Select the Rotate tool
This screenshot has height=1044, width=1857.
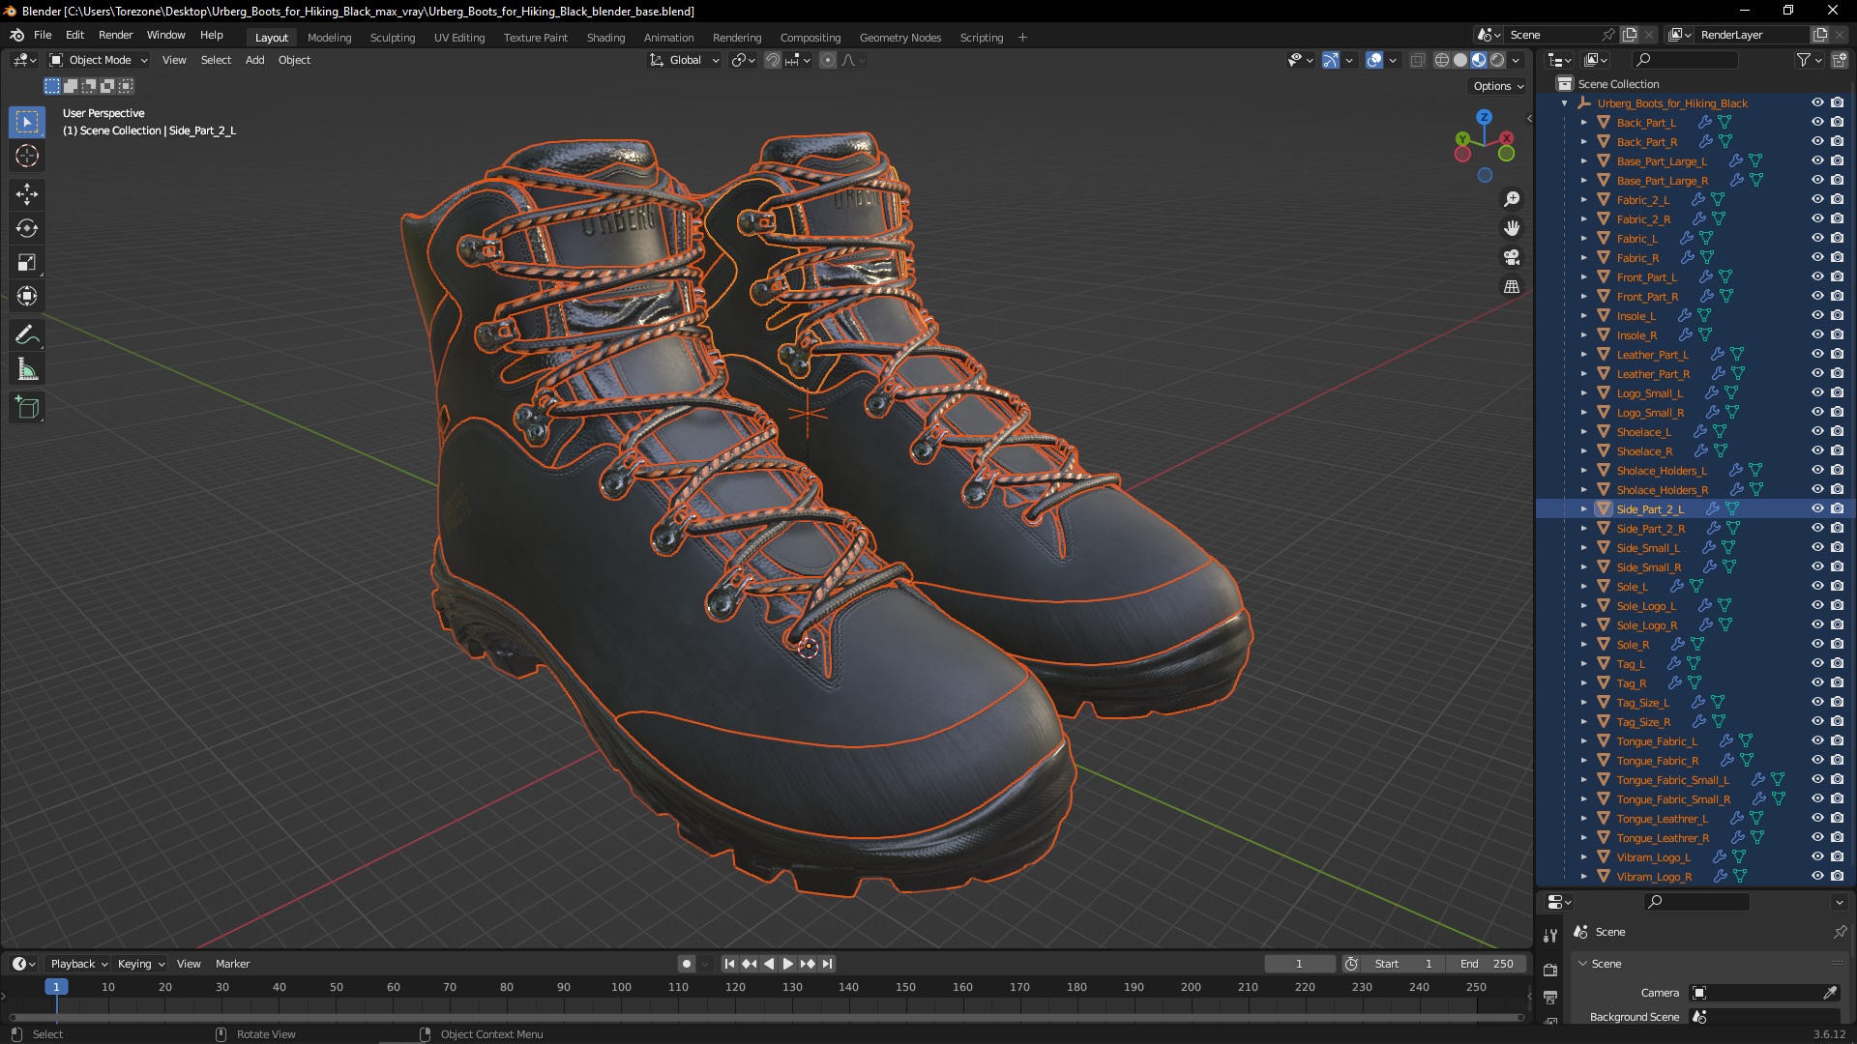pyautogui.click(x=27, y=228)
